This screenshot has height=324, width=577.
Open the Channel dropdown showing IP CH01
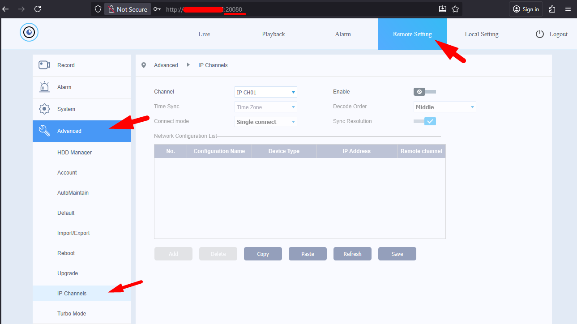265,92
